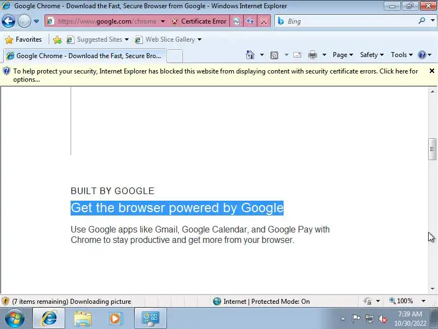Refresh the page with the refresh icon
Screen dimensions: 438x329
[x=250, y=21]
